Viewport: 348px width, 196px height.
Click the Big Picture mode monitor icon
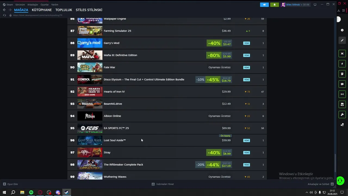tap(315, 5)
